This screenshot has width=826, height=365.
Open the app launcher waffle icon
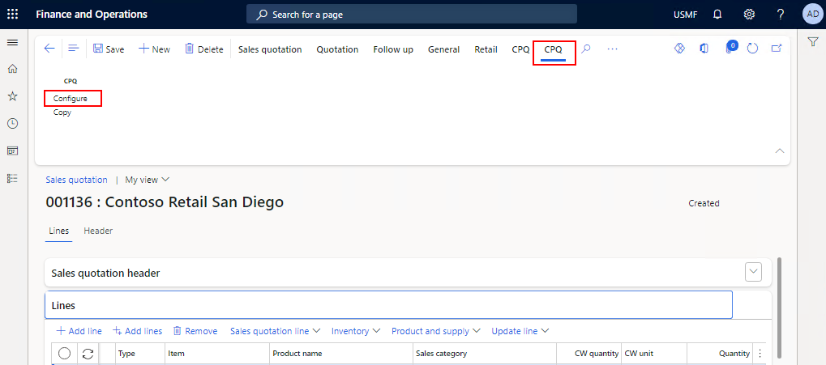[x=13, y=15]
